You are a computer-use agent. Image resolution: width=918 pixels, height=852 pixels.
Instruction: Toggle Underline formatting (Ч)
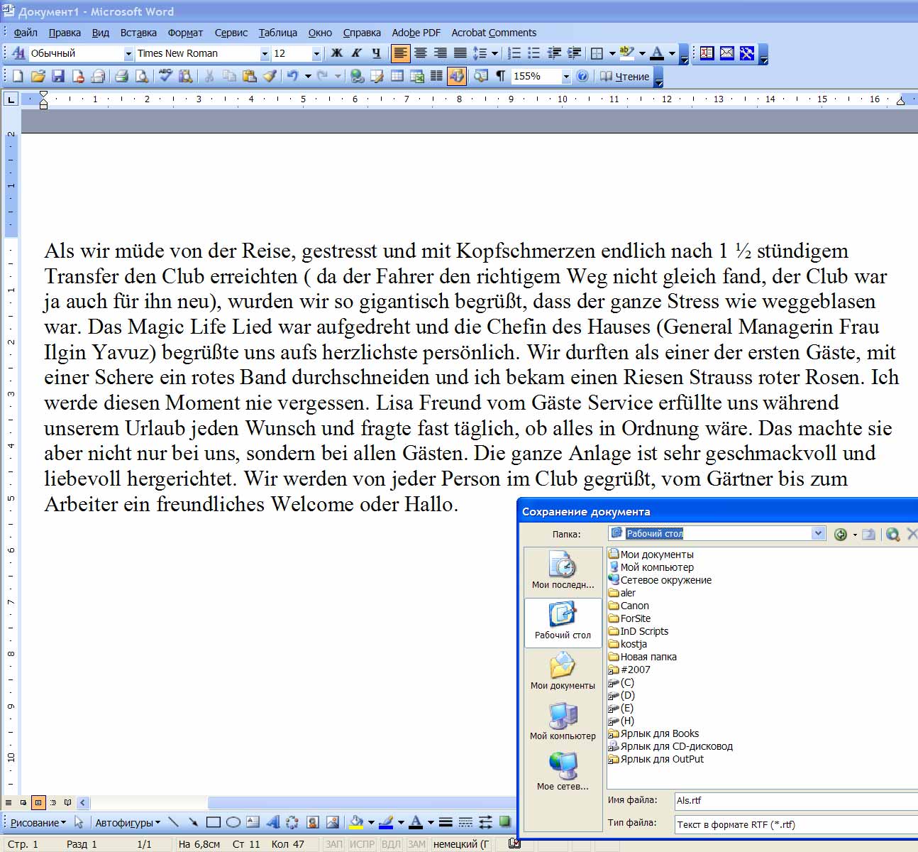point(377,53)
